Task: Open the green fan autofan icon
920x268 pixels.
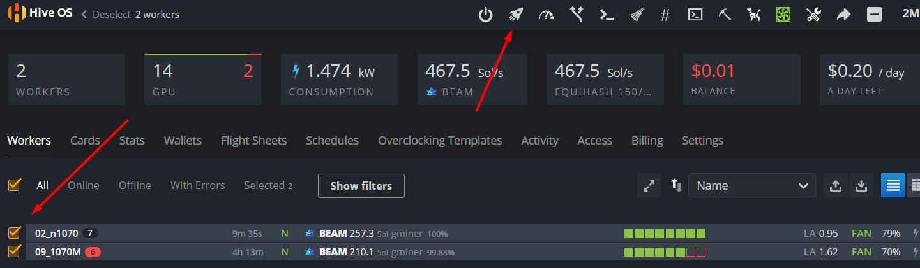Action: pos(783,15)
